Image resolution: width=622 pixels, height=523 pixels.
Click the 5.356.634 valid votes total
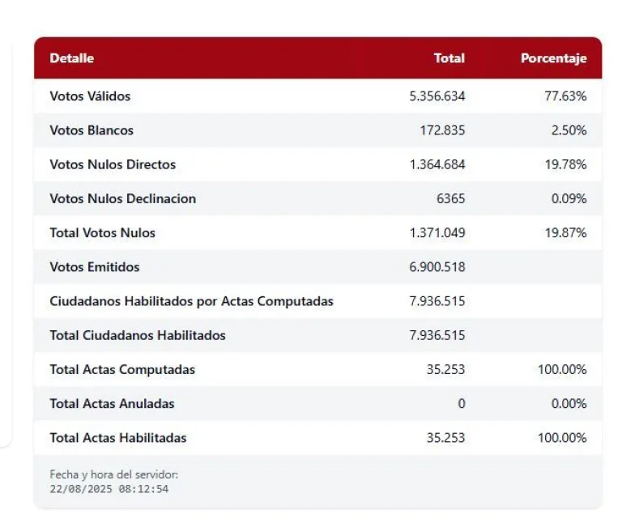[x=437, y=96]
